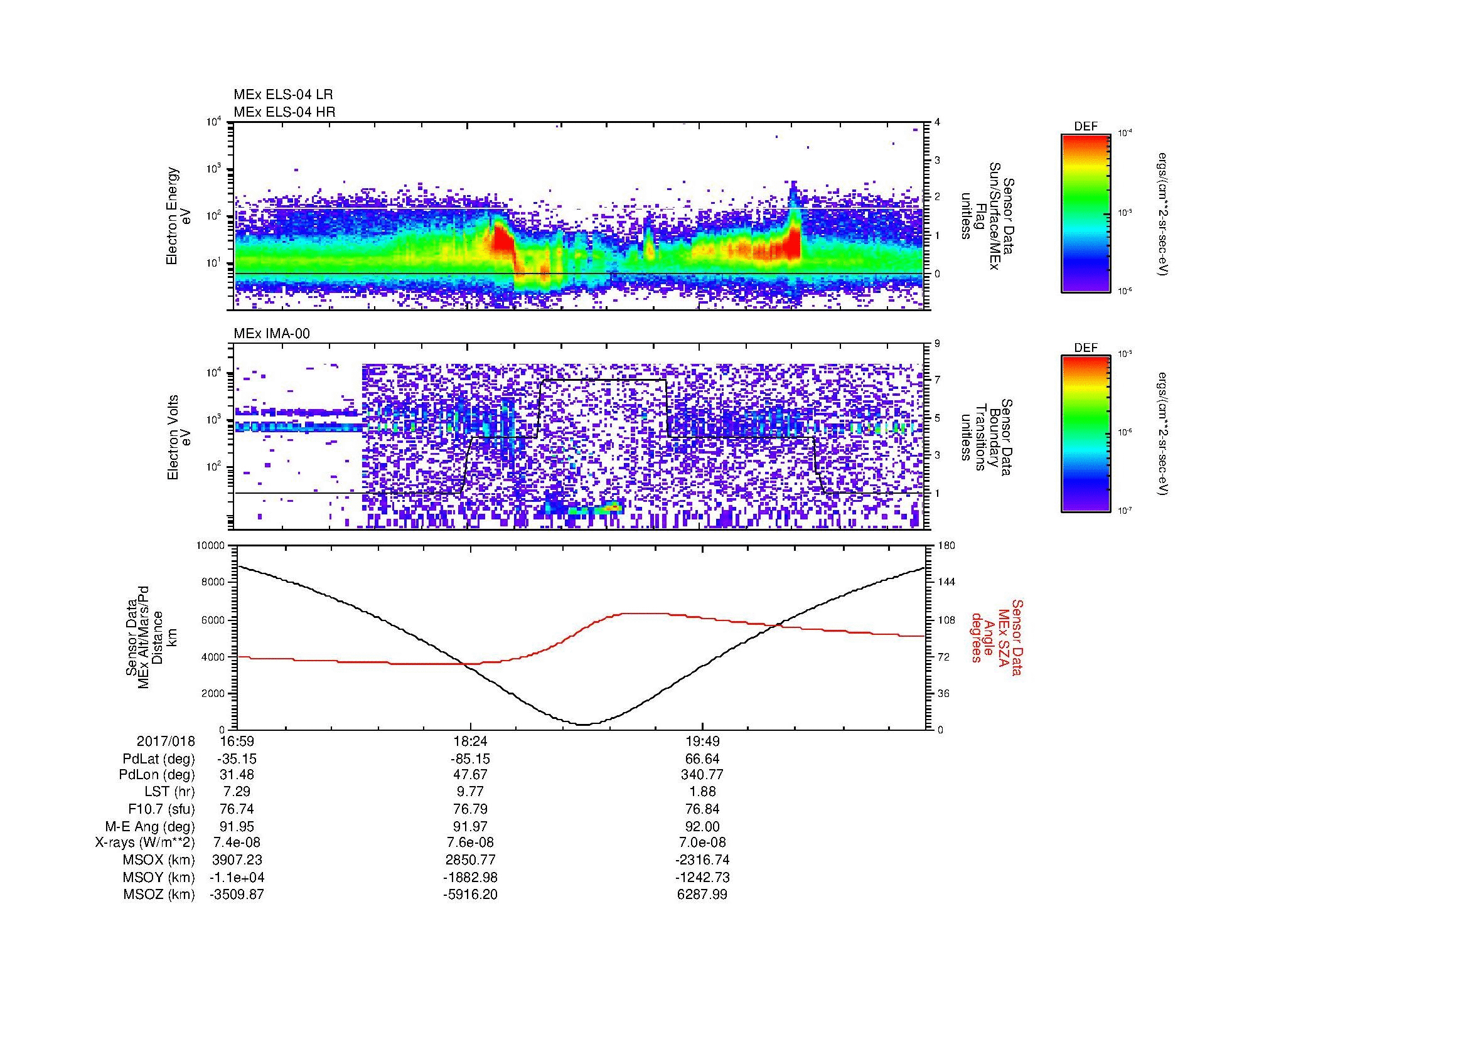Click the lower DEF color bar
Screen dimensions: 1468x1037
click(1086, 434)
